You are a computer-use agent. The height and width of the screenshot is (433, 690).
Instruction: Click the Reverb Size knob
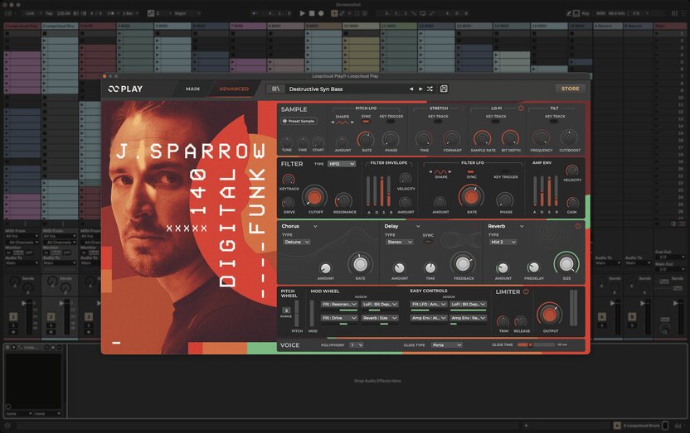566,263
